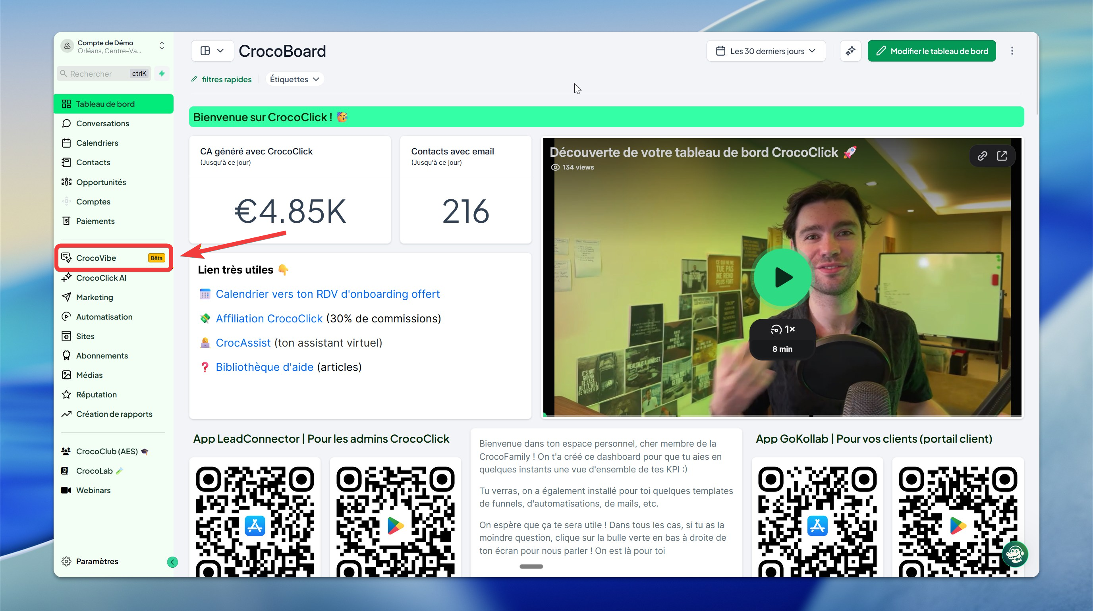Open the crocodile chat bubble

pyautogui.click(x=1015, y=554)
